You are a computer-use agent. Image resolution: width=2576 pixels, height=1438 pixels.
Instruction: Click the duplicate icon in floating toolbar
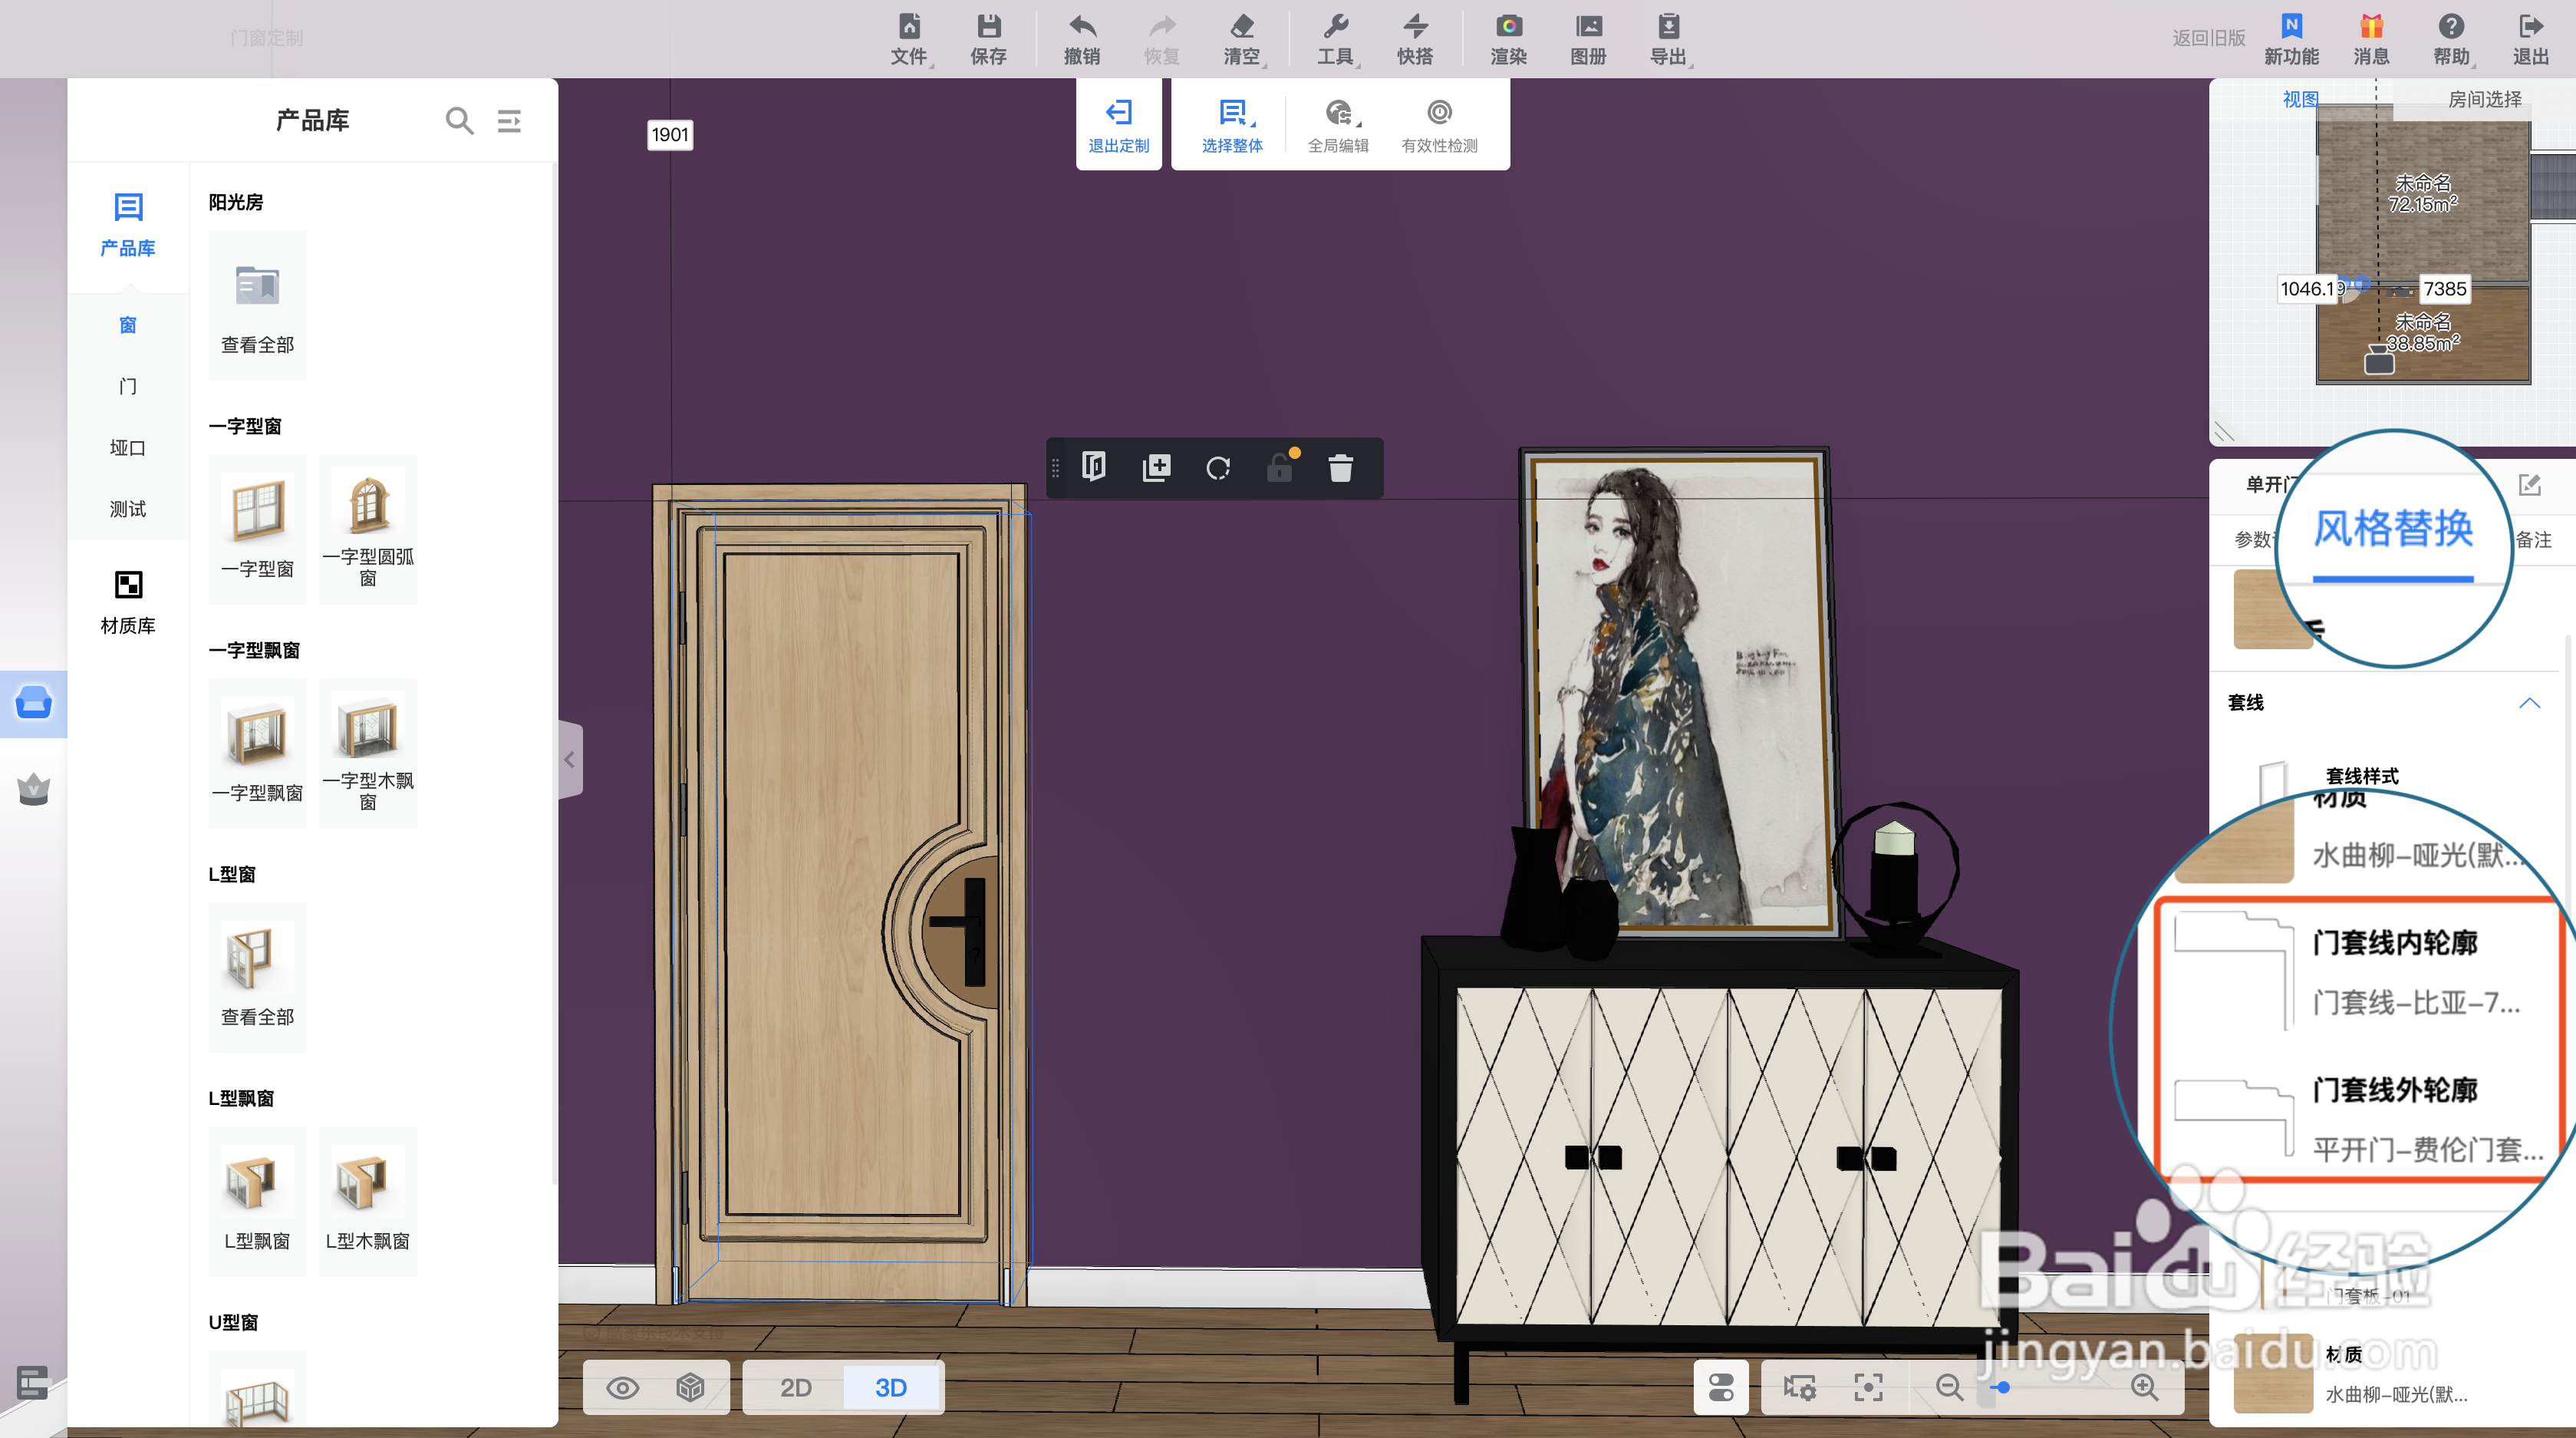click(x=1156, y=468)
